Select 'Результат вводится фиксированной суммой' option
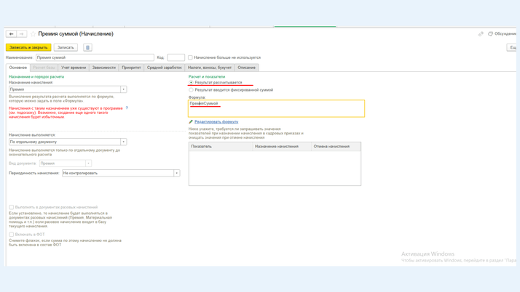Viewport: 520px width, 292px height. (x=192, y=90)
